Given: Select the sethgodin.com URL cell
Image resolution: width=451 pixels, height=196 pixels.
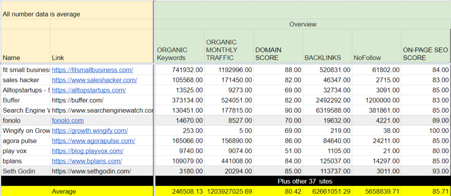Looking at the screenshot, I should pyautogui.click(x=102, y=171).
